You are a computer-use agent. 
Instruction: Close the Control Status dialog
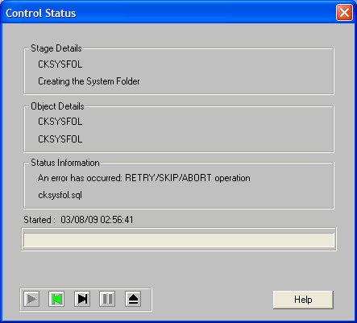(344, 12)
